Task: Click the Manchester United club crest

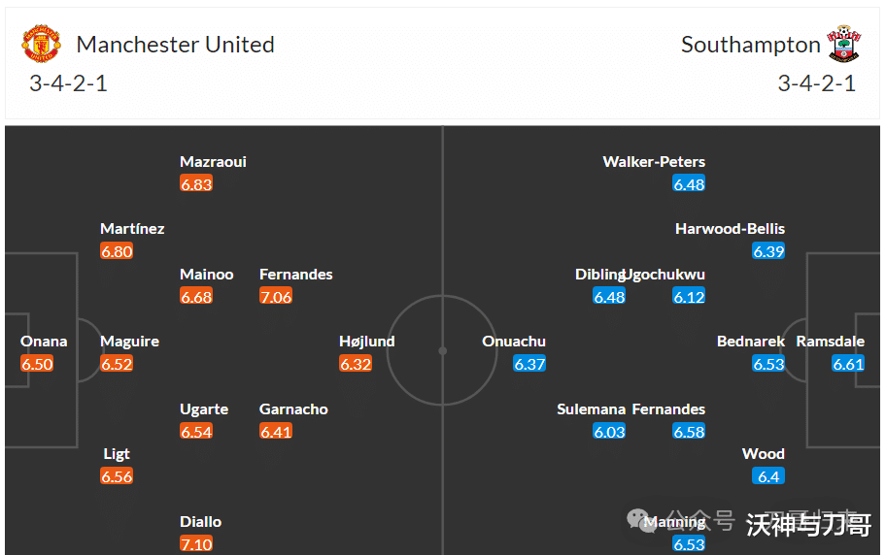Action: (41, 44)
